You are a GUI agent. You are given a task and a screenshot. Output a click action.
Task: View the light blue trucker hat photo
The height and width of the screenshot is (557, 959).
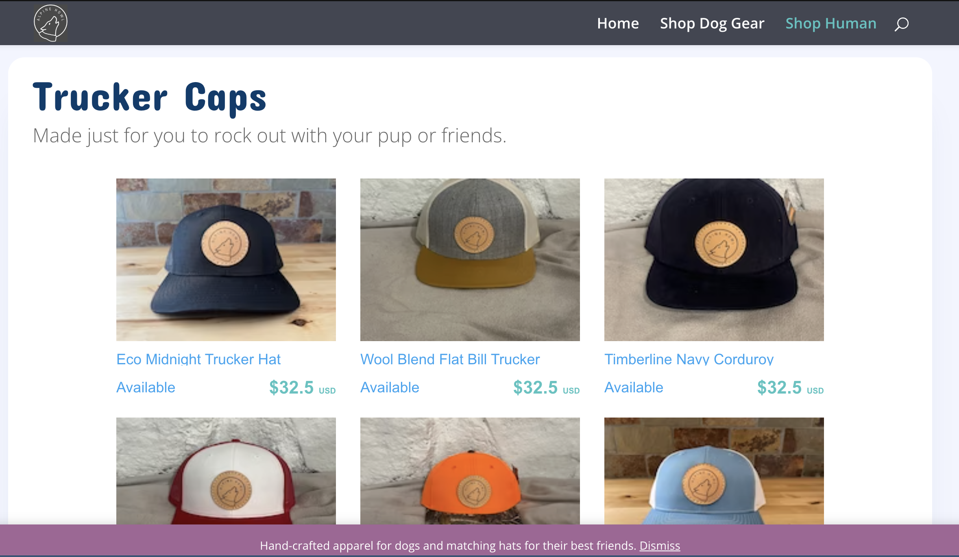click(x=714, y=471)
